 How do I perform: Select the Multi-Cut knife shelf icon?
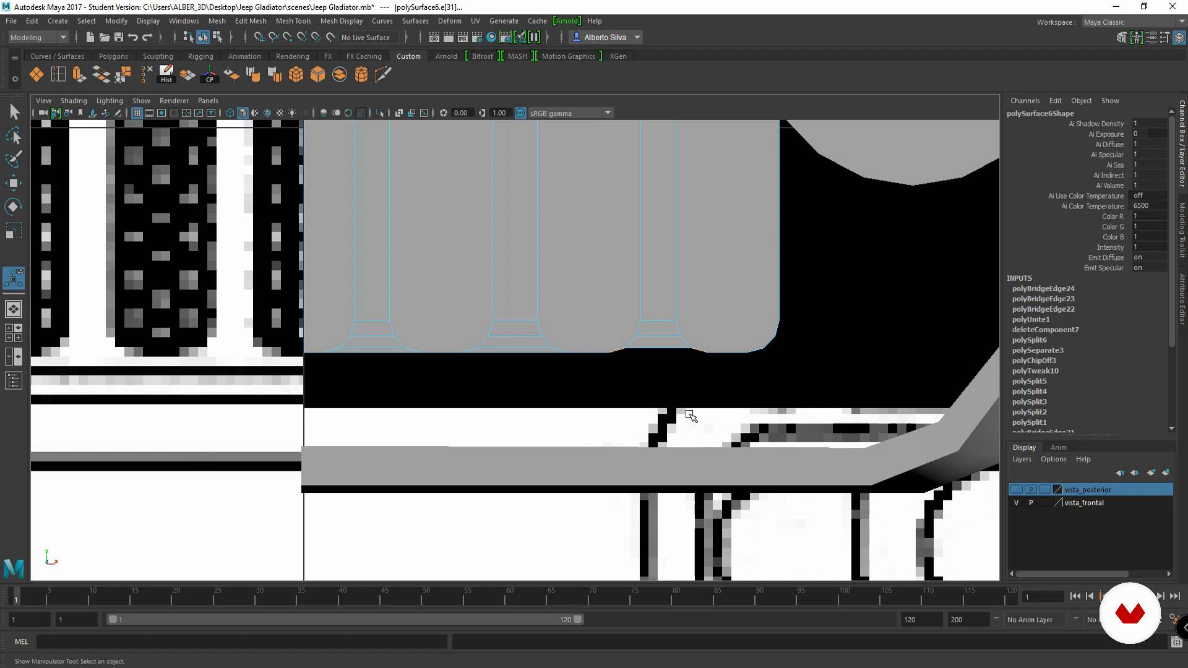pos(383,75)
